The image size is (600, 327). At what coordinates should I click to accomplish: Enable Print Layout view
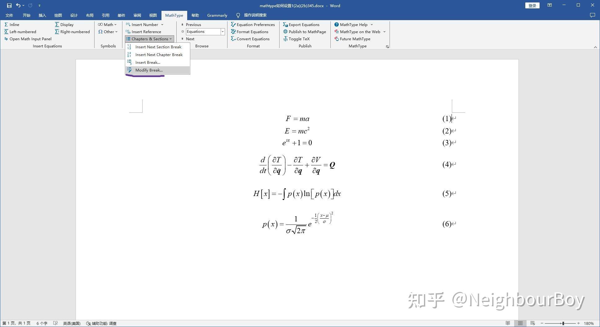[x=521, y=323]
